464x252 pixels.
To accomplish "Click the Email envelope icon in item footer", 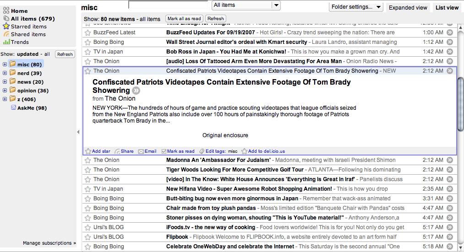I will (x=141, y=151).
